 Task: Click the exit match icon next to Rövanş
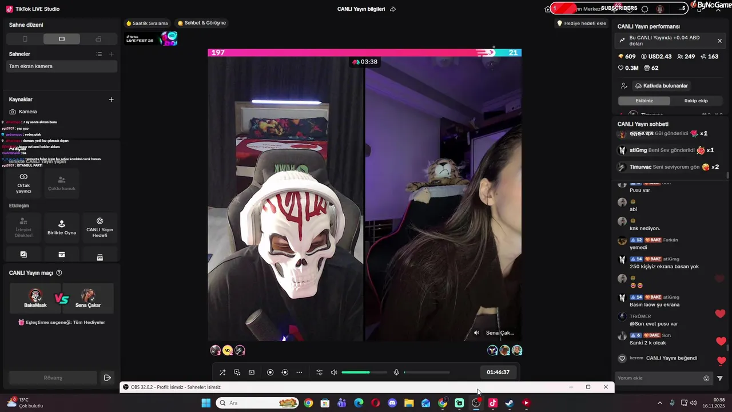pyautogui.click(x=107, y=378)
